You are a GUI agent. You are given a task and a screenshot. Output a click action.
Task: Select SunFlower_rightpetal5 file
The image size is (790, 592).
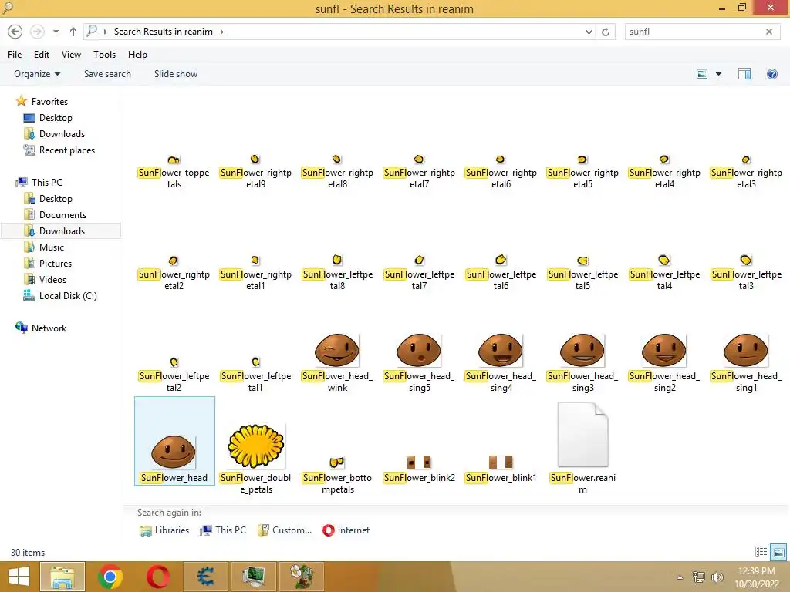point(582,172)
